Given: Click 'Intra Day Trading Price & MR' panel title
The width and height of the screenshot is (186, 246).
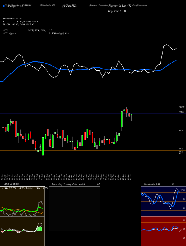Looking at the screenshot, I should (69, 184).
